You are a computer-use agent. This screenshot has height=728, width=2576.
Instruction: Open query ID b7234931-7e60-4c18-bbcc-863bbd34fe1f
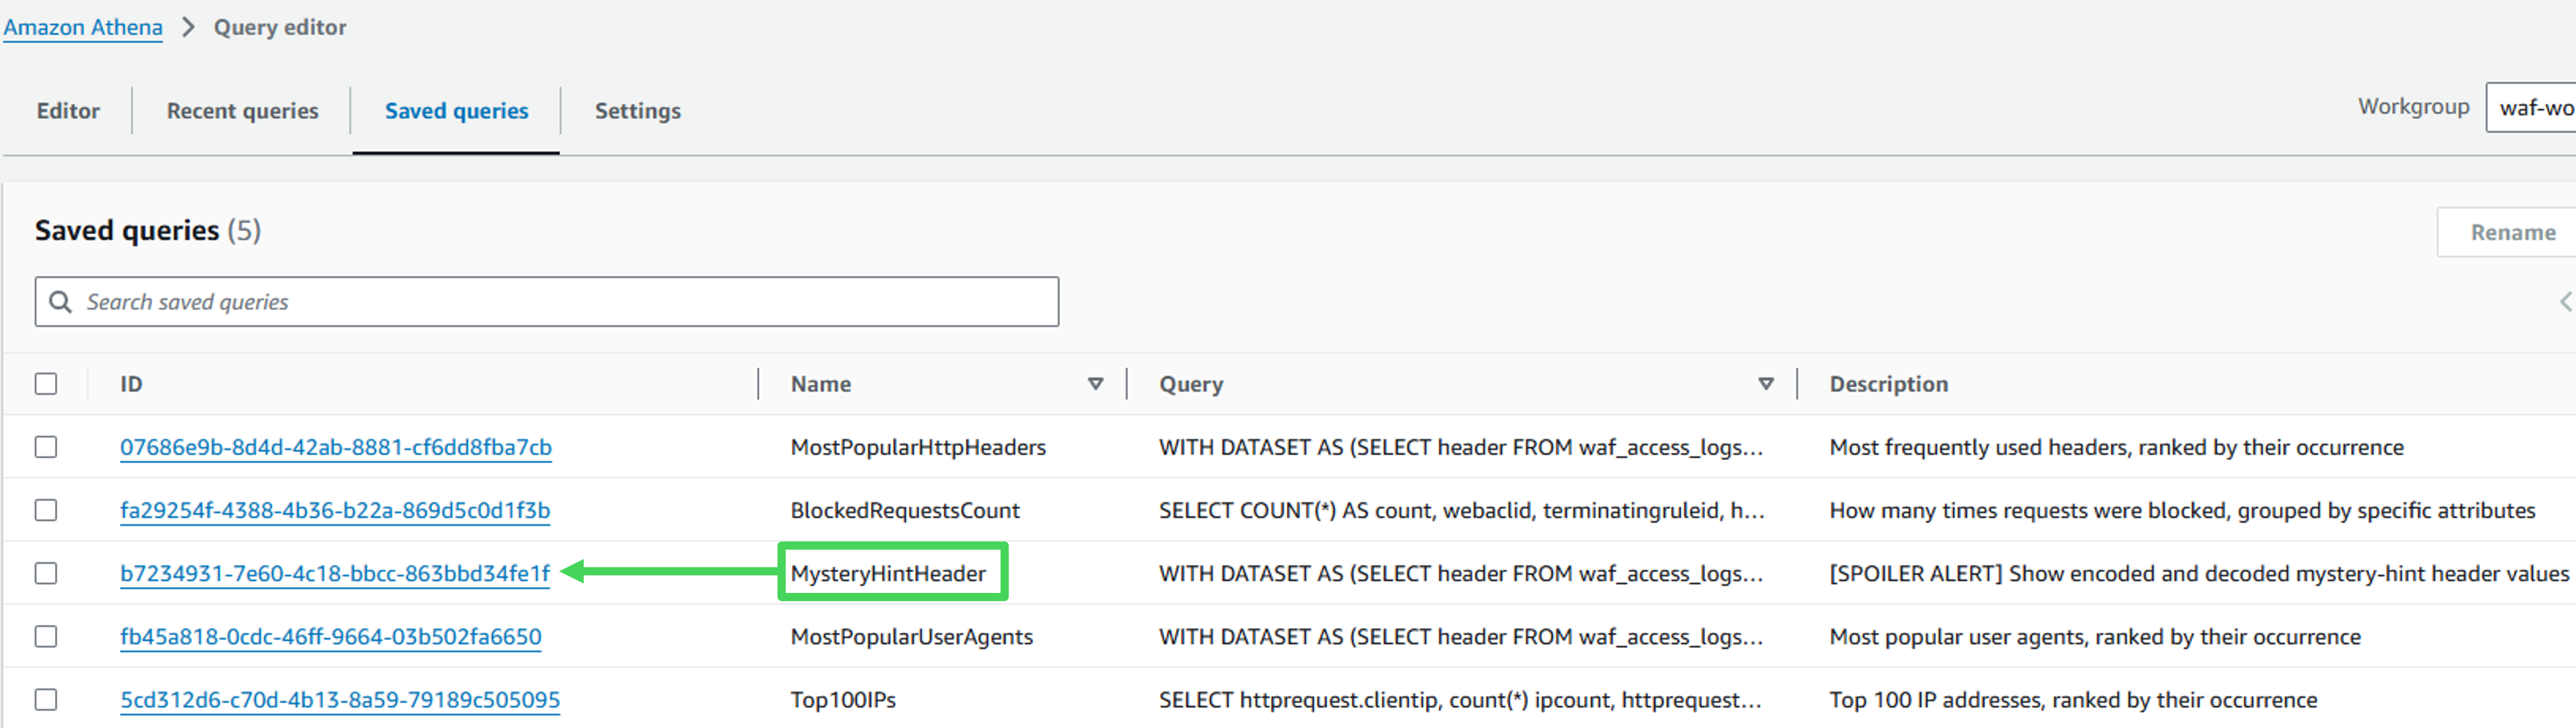tap(335, 573)
